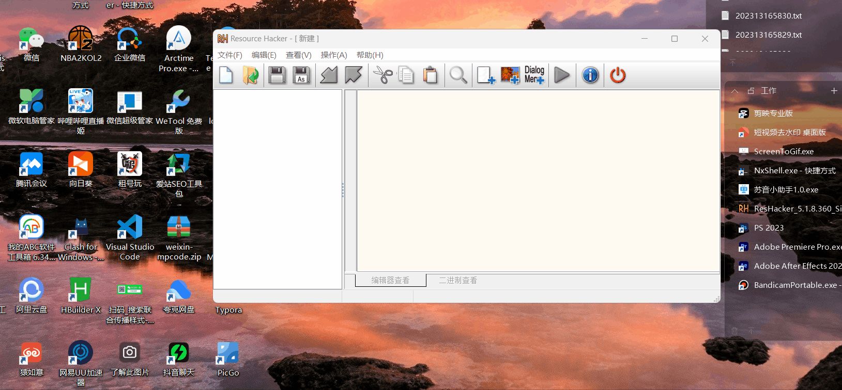Exit Resource Hacker with the red power icon
The width and height of the screenshot is (842, 390).
[618, 75]
